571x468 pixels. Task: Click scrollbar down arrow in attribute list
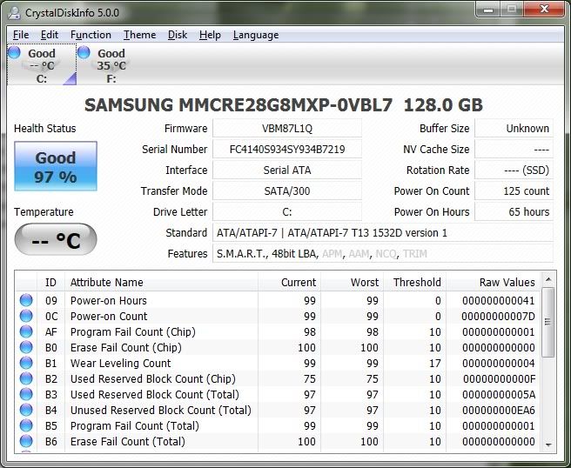(x=548, y=445)
